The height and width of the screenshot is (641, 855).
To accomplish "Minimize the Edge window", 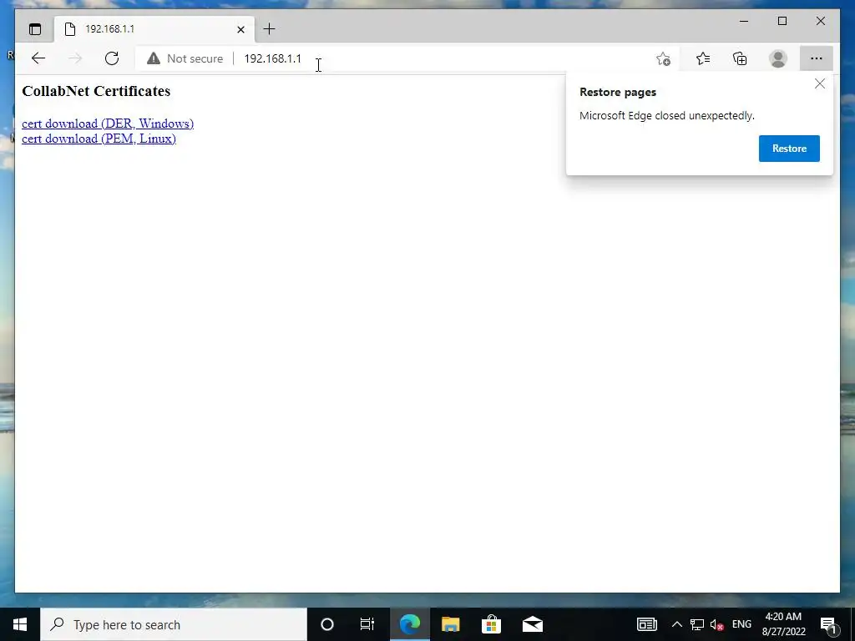I will point(744,21).
